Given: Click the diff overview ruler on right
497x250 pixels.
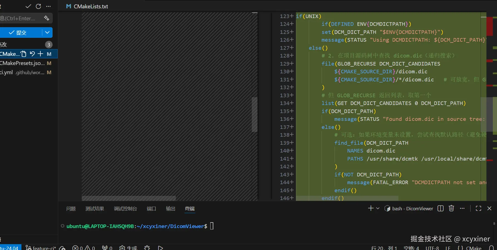Looking at the screenshot, I should click(x=491, y=106).
